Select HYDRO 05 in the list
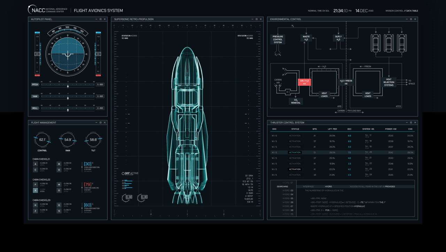The image size is (446, 252). tap(288, 198)
